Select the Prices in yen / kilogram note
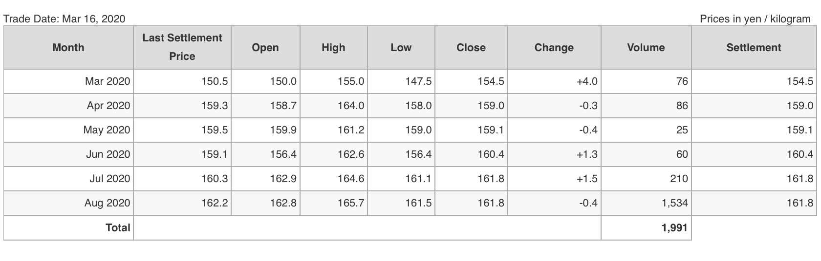The width and height of the screenshot is (821, 261). 755,19
